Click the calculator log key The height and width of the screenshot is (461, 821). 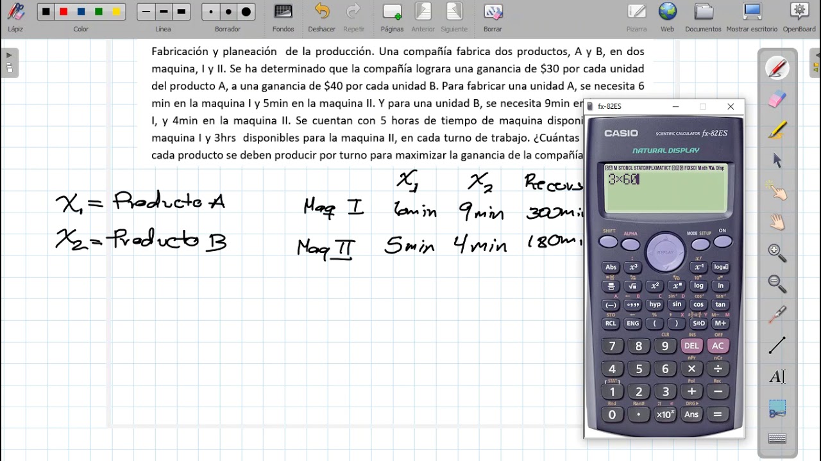698,286
